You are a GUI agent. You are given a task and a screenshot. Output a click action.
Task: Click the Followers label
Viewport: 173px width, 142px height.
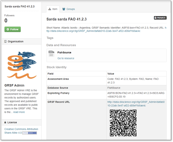click(x=9, y=16)
